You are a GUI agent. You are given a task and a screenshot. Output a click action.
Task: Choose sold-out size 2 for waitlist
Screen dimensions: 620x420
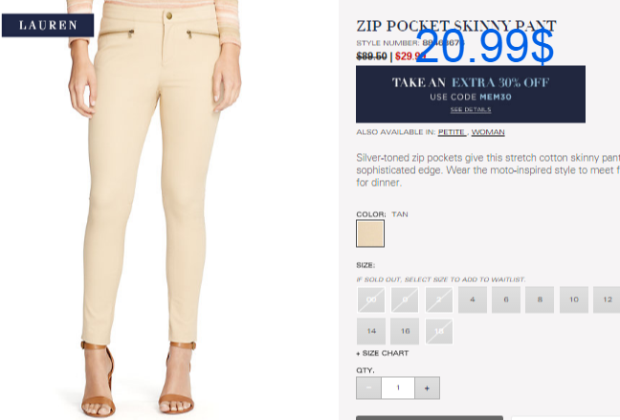point(439,299)
